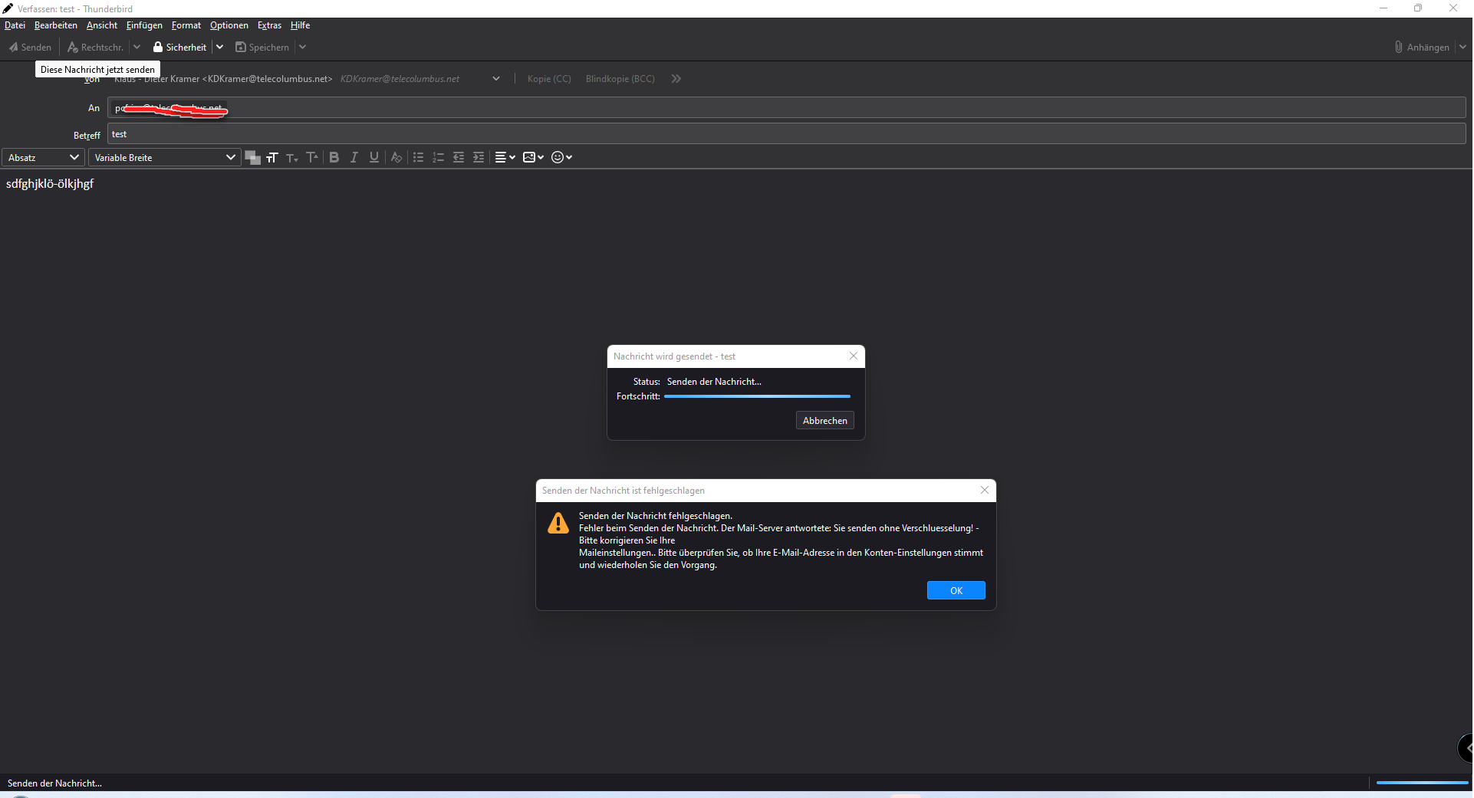Expand the Speichern dropdown arrow
Screen dimensions: 1474x798
[x=302, y=48]
